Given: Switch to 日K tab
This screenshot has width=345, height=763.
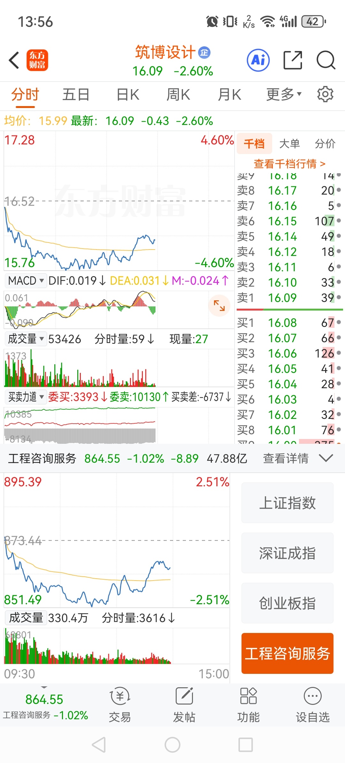Looking at the screenshot, I should (x=128, y=95).
